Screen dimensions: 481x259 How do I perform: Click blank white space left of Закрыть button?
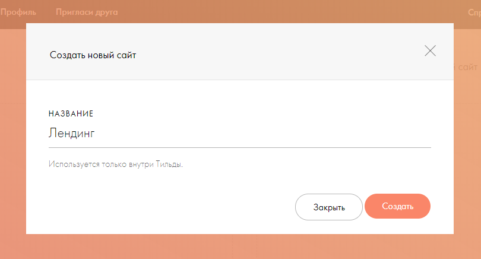point(169,207)
